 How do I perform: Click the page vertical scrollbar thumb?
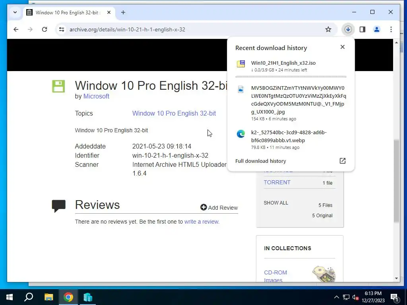pos(396,181)
